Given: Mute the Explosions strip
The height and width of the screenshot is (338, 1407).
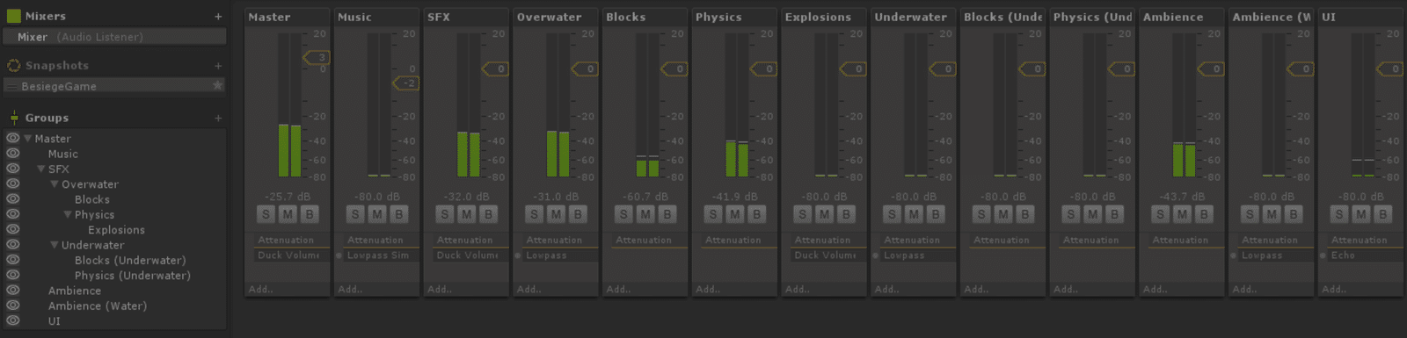Looking at the screenshot, I should (825, 214).
